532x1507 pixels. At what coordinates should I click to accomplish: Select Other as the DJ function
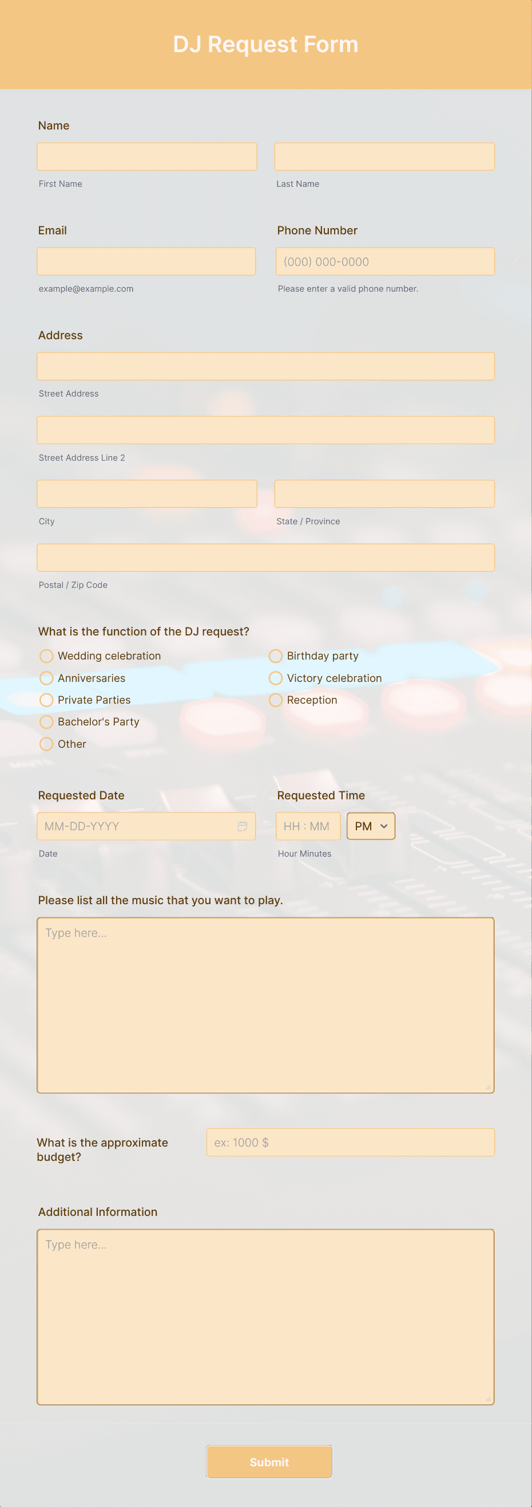tap(47, 744)
